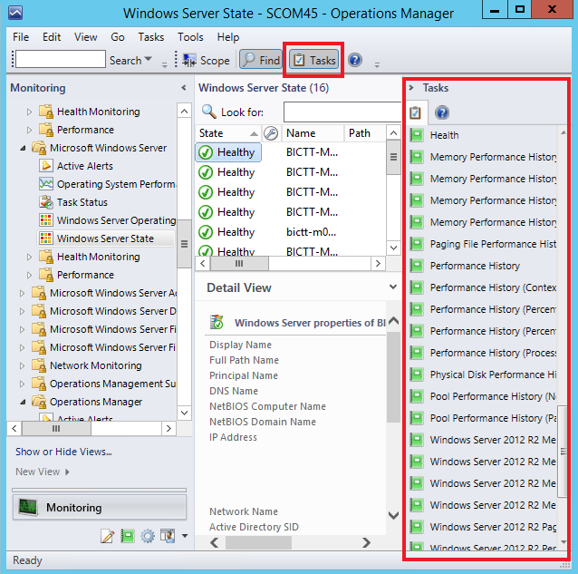Click the state list vertical scroll down arrow
This screenshot has width=578, height=574.
[x=393, y=248]
